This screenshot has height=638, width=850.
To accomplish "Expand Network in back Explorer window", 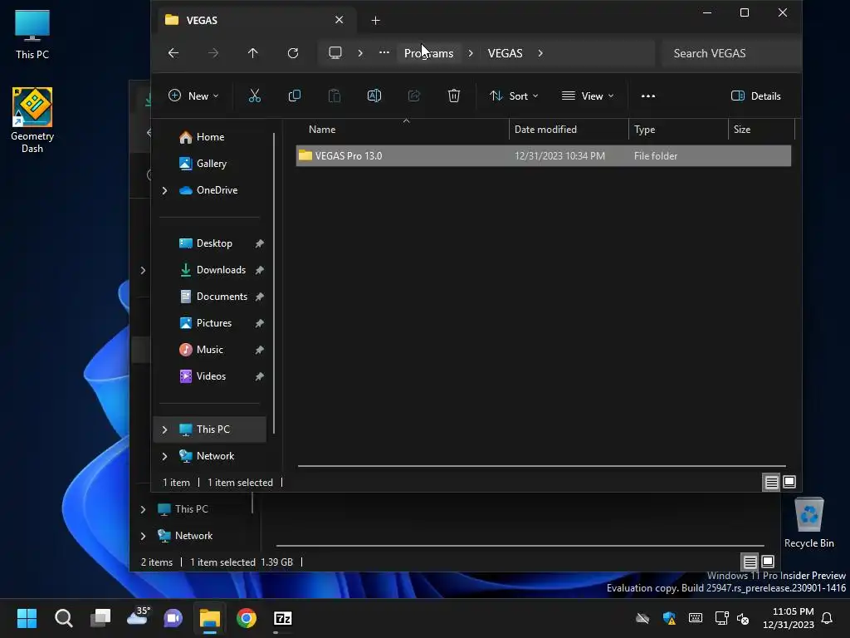I will (143, 536).
